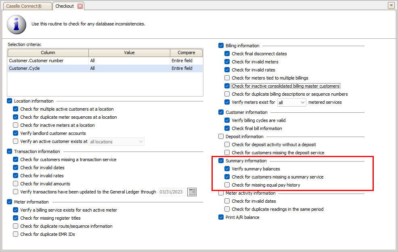Toggle Verify landlord customer accounts
Screen dimensions: 398x252
(16, 133)
